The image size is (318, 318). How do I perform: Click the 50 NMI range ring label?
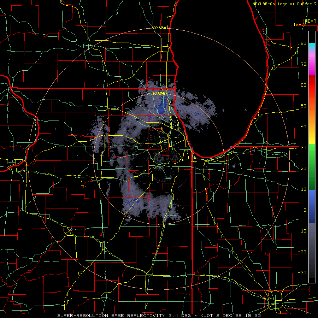pyautogui.click(x=159, y=94)
